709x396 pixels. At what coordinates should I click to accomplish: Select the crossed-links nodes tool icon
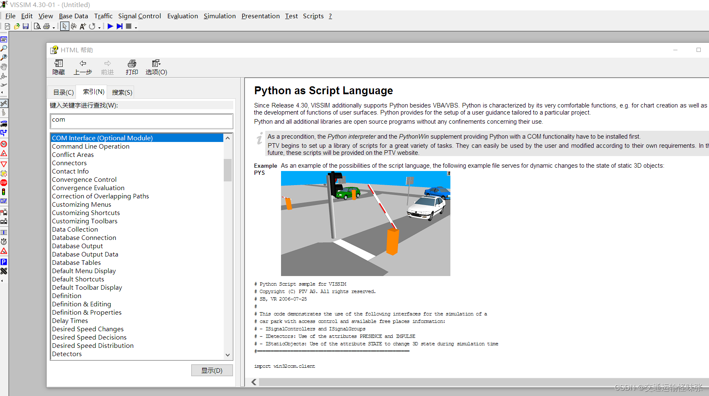4,271
